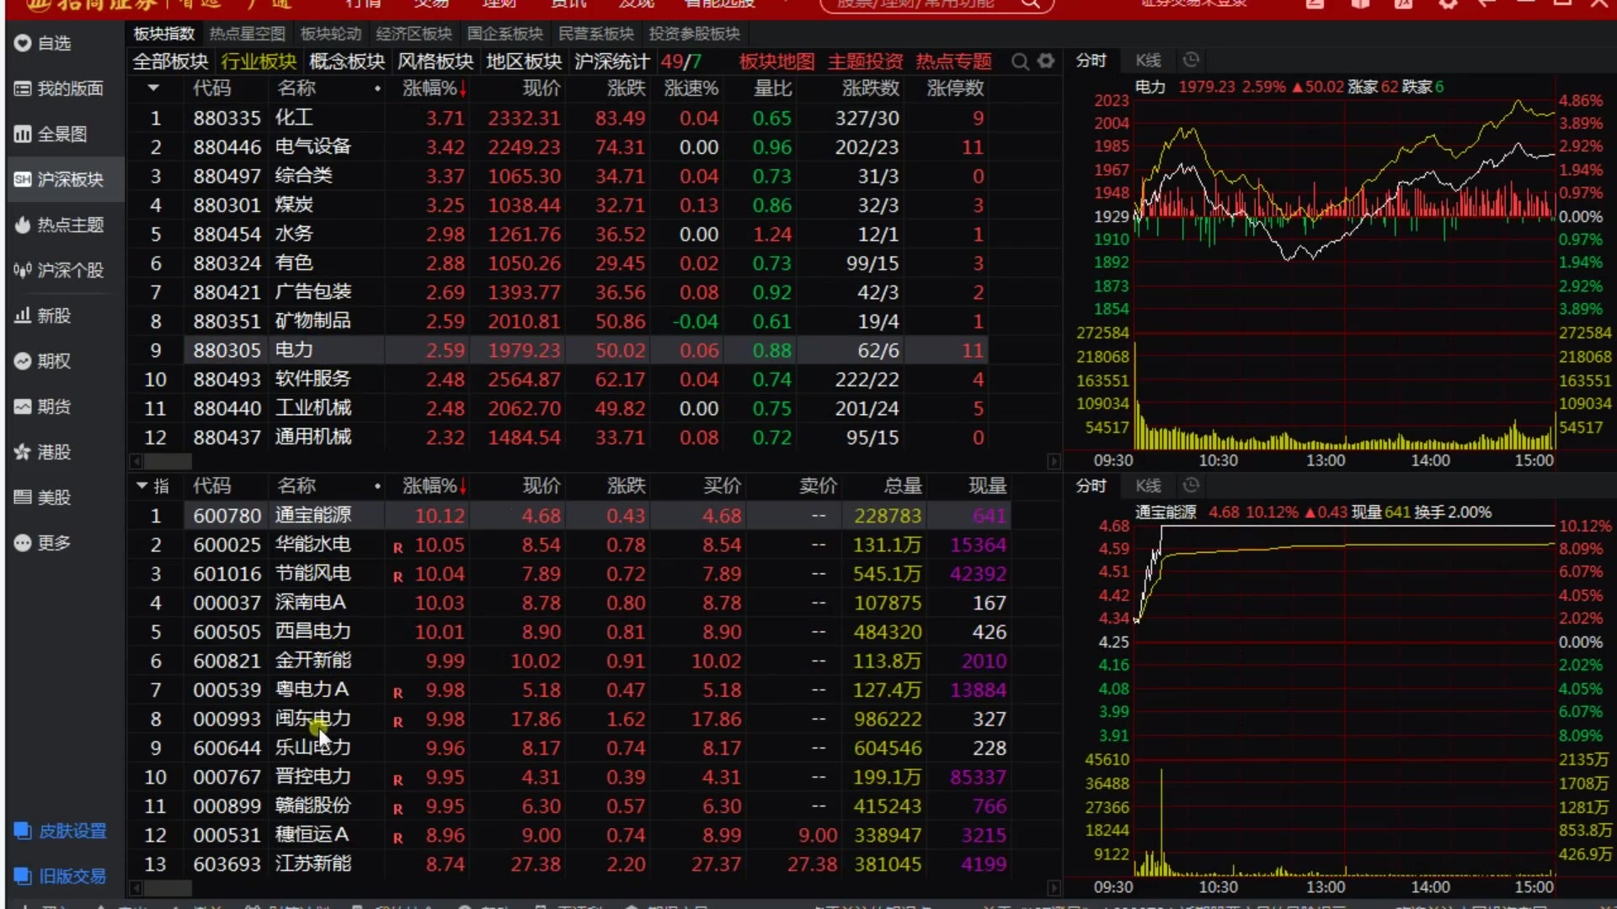Select 风格板块 category
The height and width of the screenshot is (909, 1617).
435,61
